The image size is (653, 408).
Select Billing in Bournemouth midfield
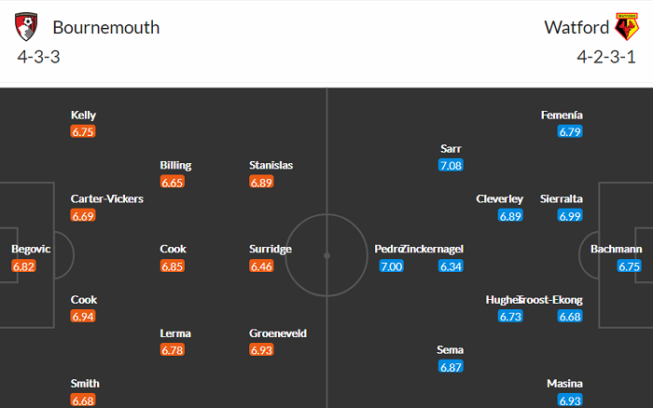coord(175,165)
